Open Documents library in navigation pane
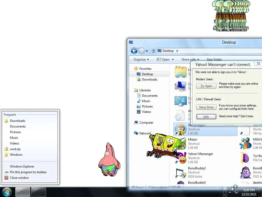 tap(150, 95)
